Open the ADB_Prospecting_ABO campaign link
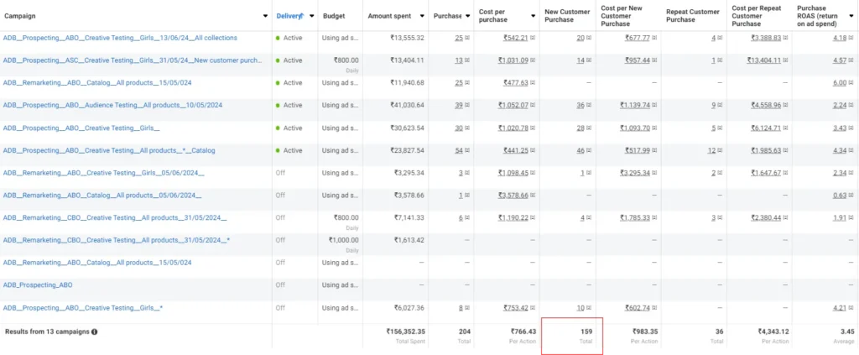 38,285
